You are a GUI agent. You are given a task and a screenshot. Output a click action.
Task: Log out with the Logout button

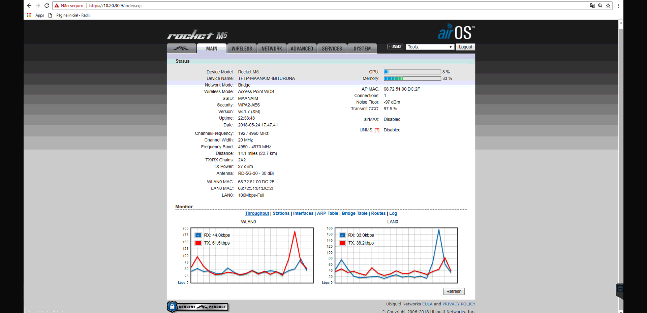(x=465, y=47)
